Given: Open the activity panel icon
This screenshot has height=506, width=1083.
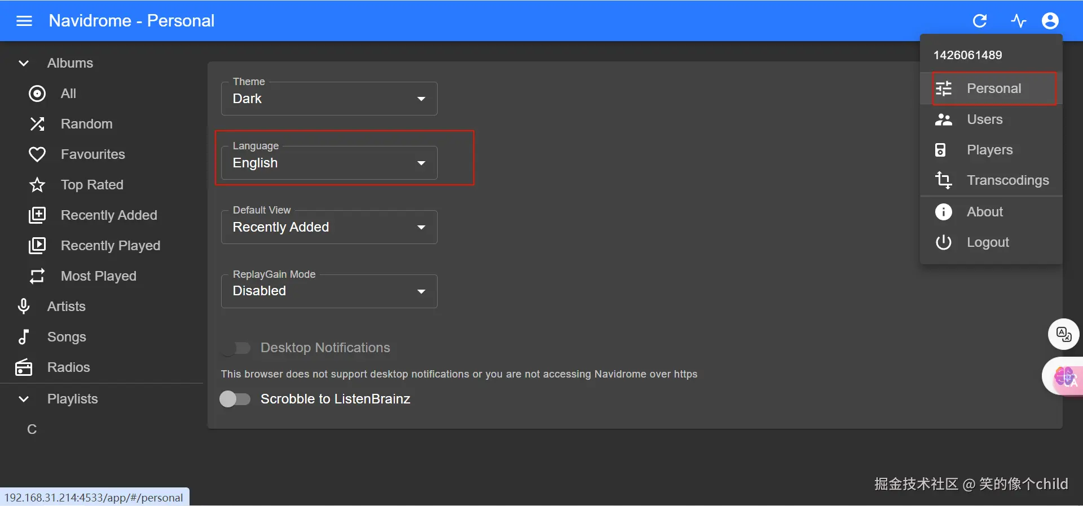Looking at the screenshot, I should point(1018,21).
